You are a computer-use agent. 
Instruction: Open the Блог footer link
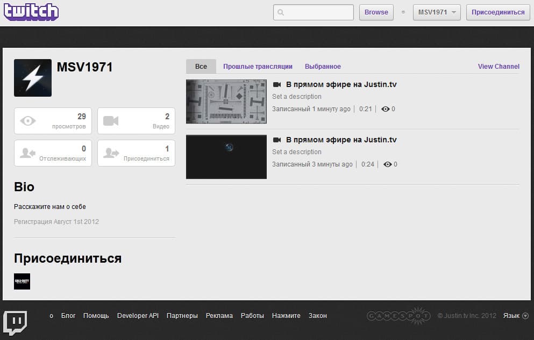[x=68, y=316]
